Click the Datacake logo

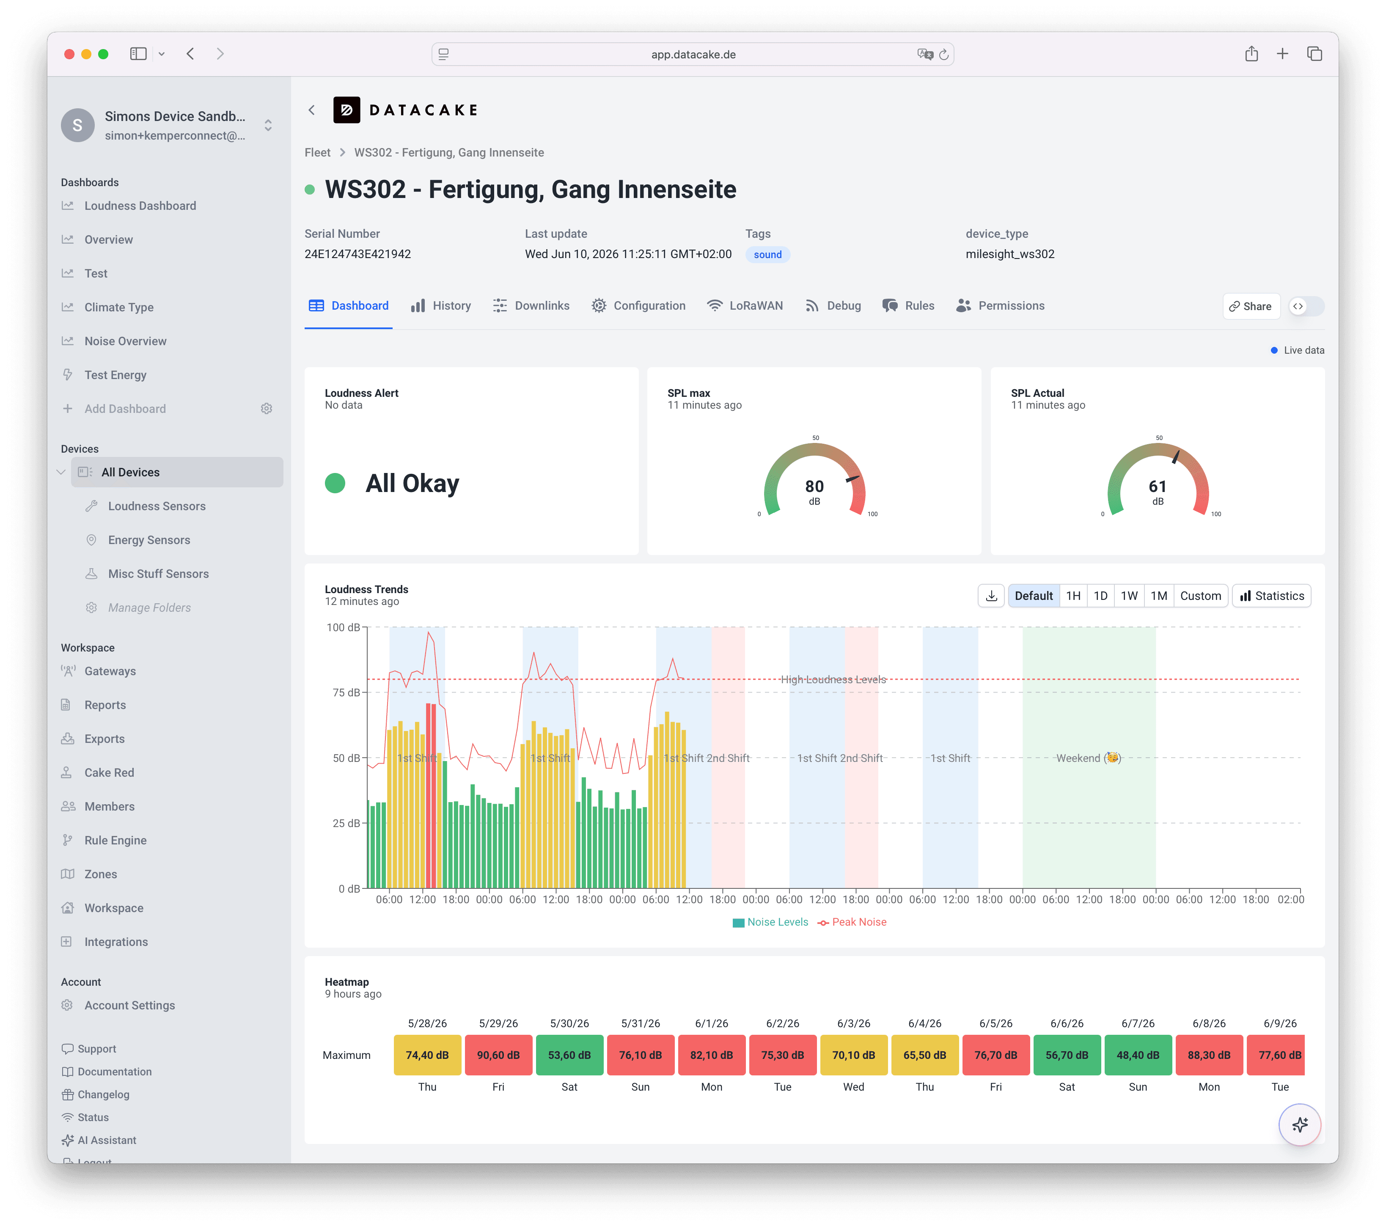pos(405,110)
